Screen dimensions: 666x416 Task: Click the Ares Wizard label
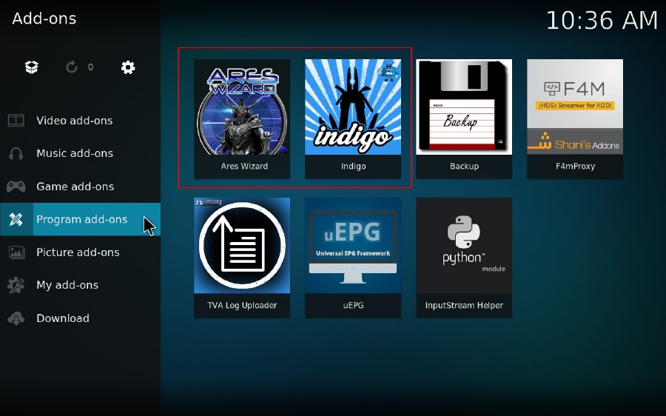pos(244,166)
